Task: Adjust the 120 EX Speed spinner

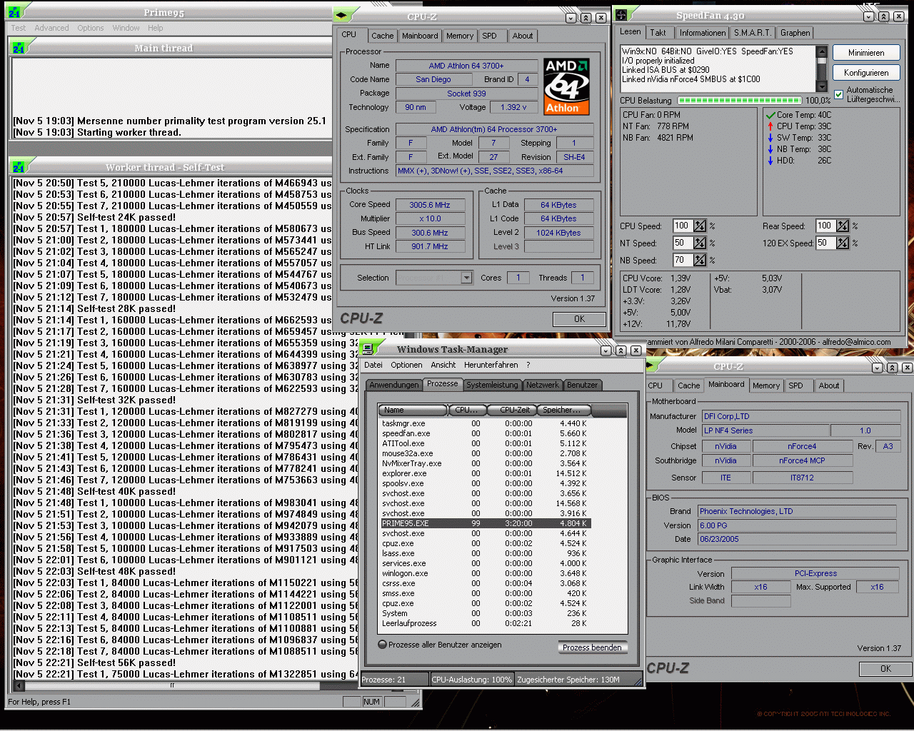Action: (x=843, y=243)
